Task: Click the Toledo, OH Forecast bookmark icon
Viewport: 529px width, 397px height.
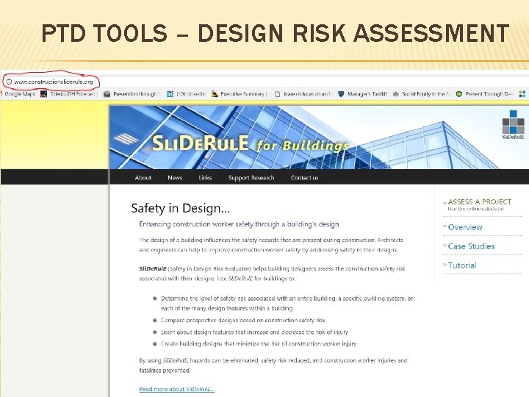Action: click(x=43, y=94)
